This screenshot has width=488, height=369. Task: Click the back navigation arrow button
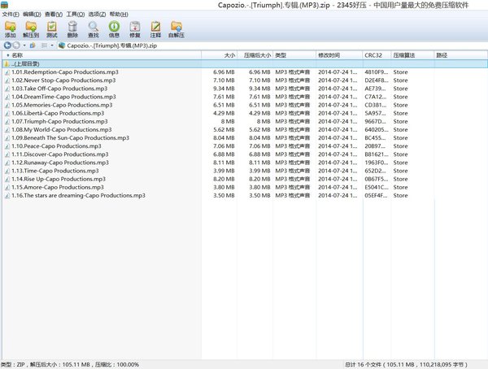7,46
